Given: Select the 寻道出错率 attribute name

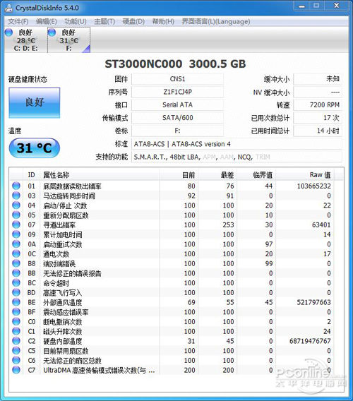Looking at the screenshot, I should (59, 225).
